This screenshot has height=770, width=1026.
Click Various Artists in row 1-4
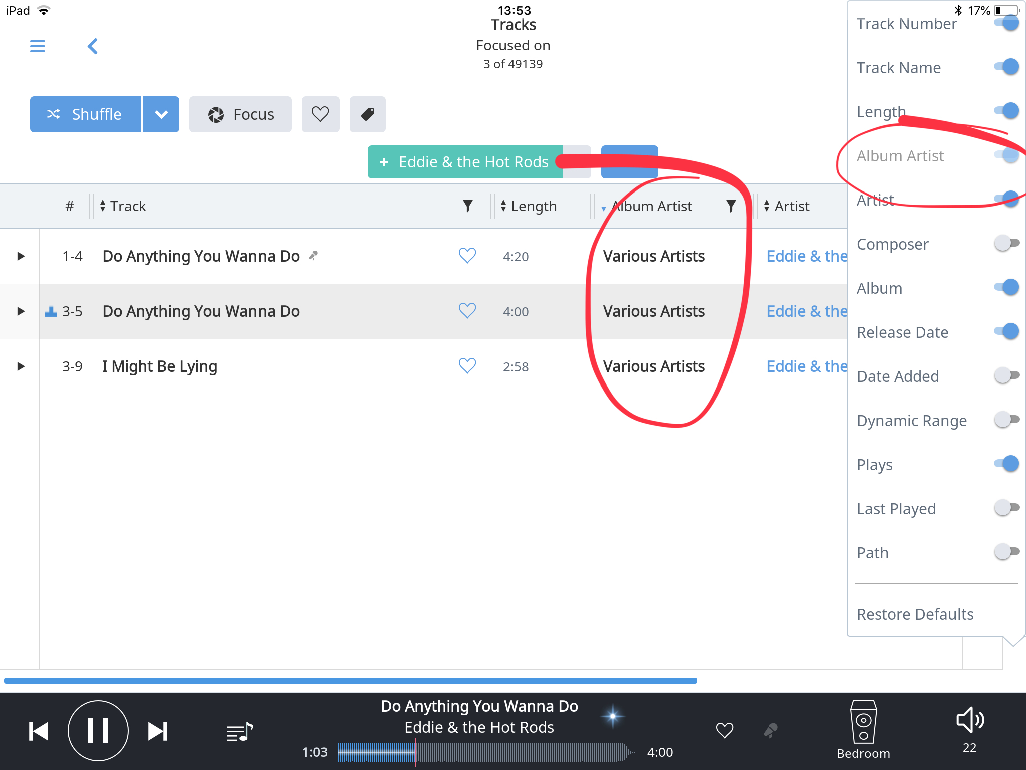[654, 256]
